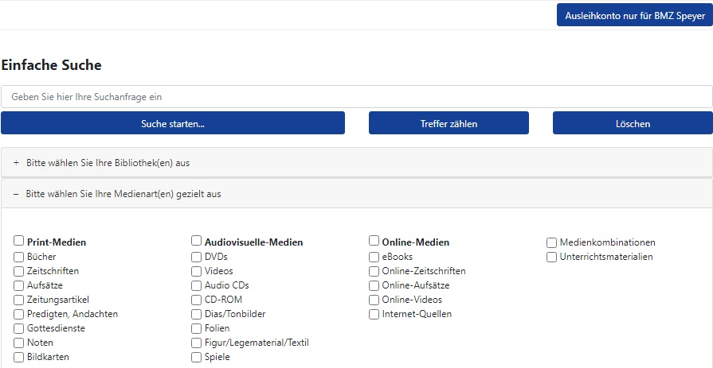
Task: Toggle the Spiele checkbox
Action: click(196, 357)
